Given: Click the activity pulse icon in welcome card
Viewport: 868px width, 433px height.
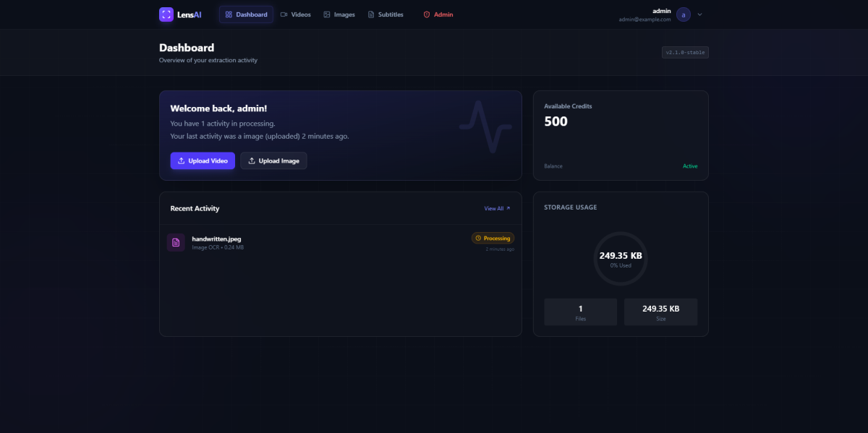Looking at the screenshot, I should [x=485, y=127].
